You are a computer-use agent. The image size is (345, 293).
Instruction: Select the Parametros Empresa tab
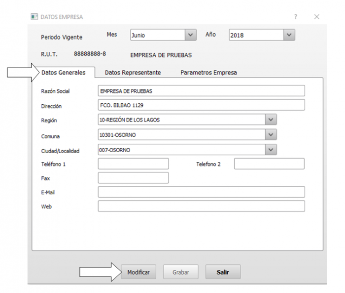pos(208,73)
